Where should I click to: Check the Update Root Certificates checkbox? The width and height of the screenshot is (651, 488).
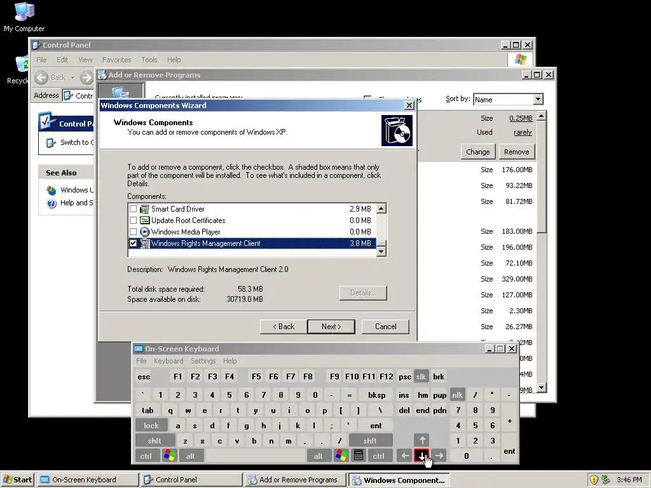[x=134, y=220]
